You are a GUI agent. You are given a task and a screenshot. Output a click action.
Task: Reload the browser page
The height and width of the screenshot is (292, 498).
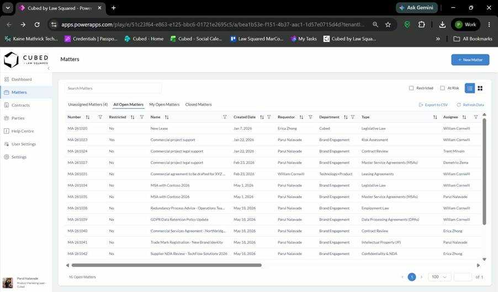tap(37, 24)
